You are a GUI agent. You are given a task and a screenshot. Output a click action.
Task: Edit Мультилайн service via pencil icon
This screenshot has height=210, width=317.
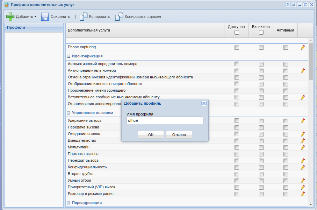click(303, 147)
